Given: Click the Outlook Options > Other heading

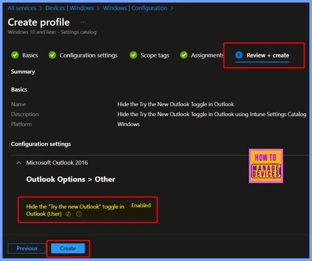Looking at the screenshot, I should (71, 179).
